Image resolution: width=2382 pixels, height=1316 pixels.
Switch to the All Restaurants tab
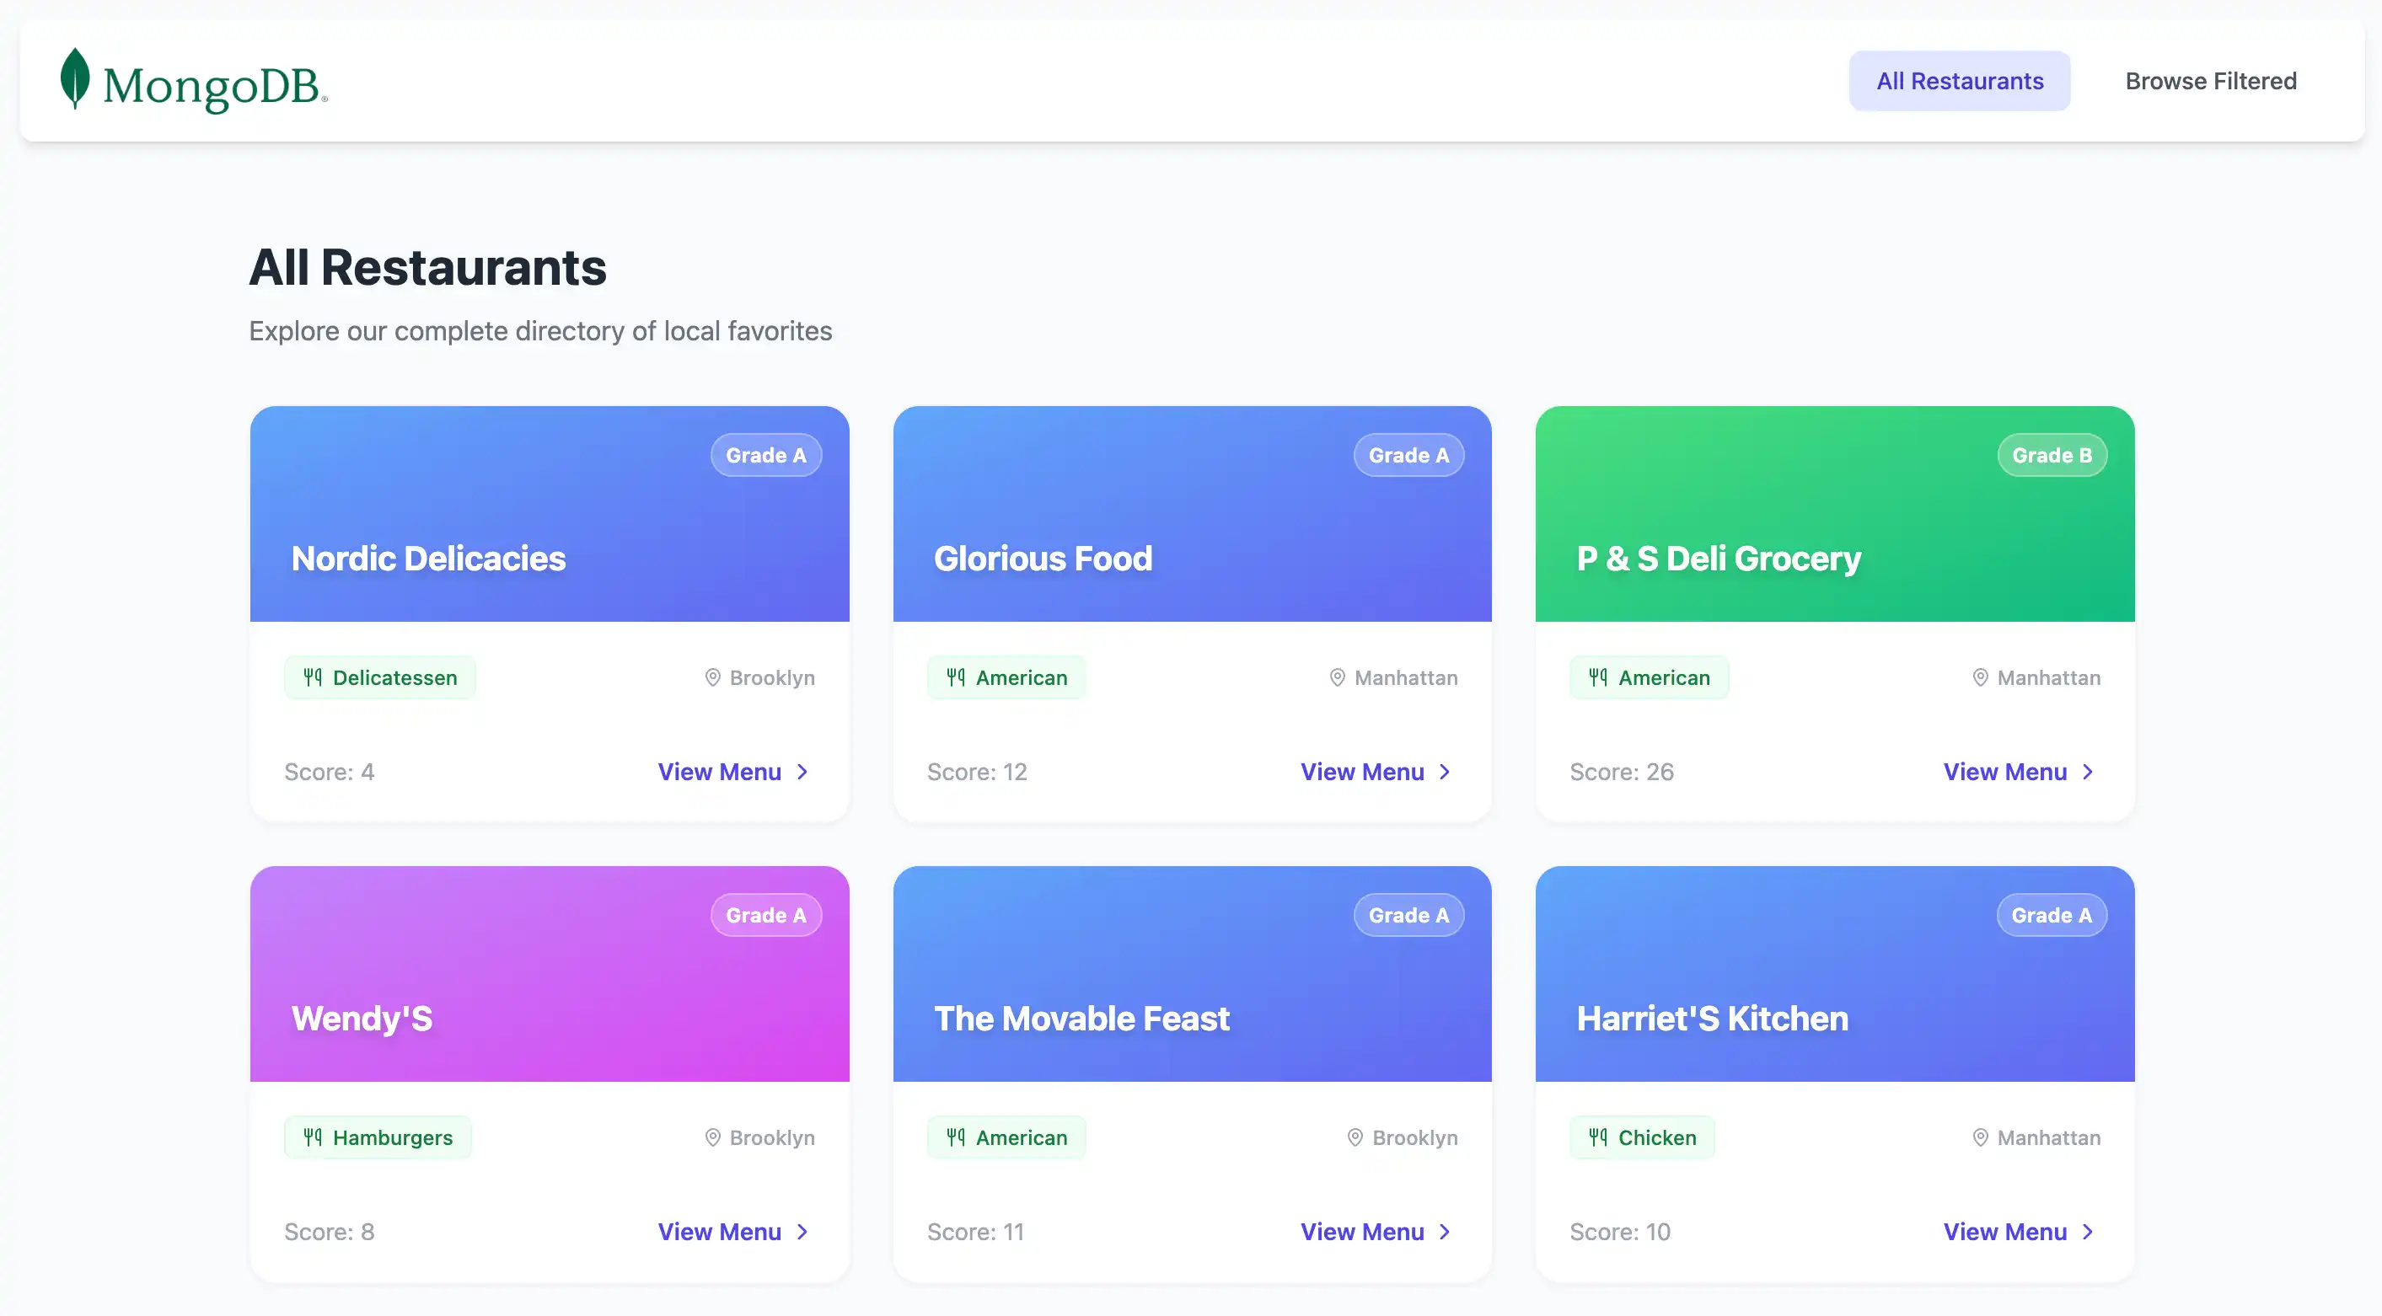(1960, 80)
